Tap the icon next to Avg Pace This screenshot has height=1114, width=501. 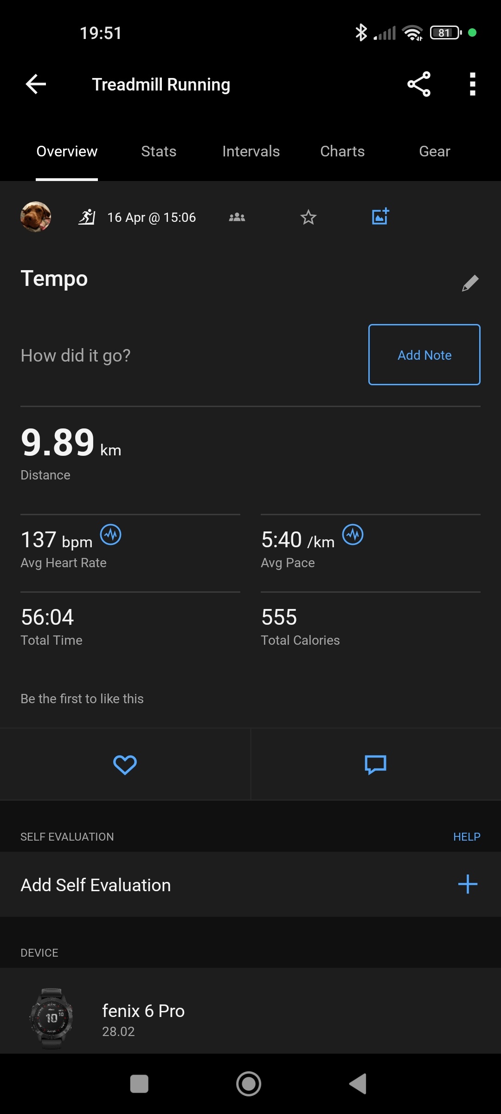pyautogui.click(x=353, y=535)
